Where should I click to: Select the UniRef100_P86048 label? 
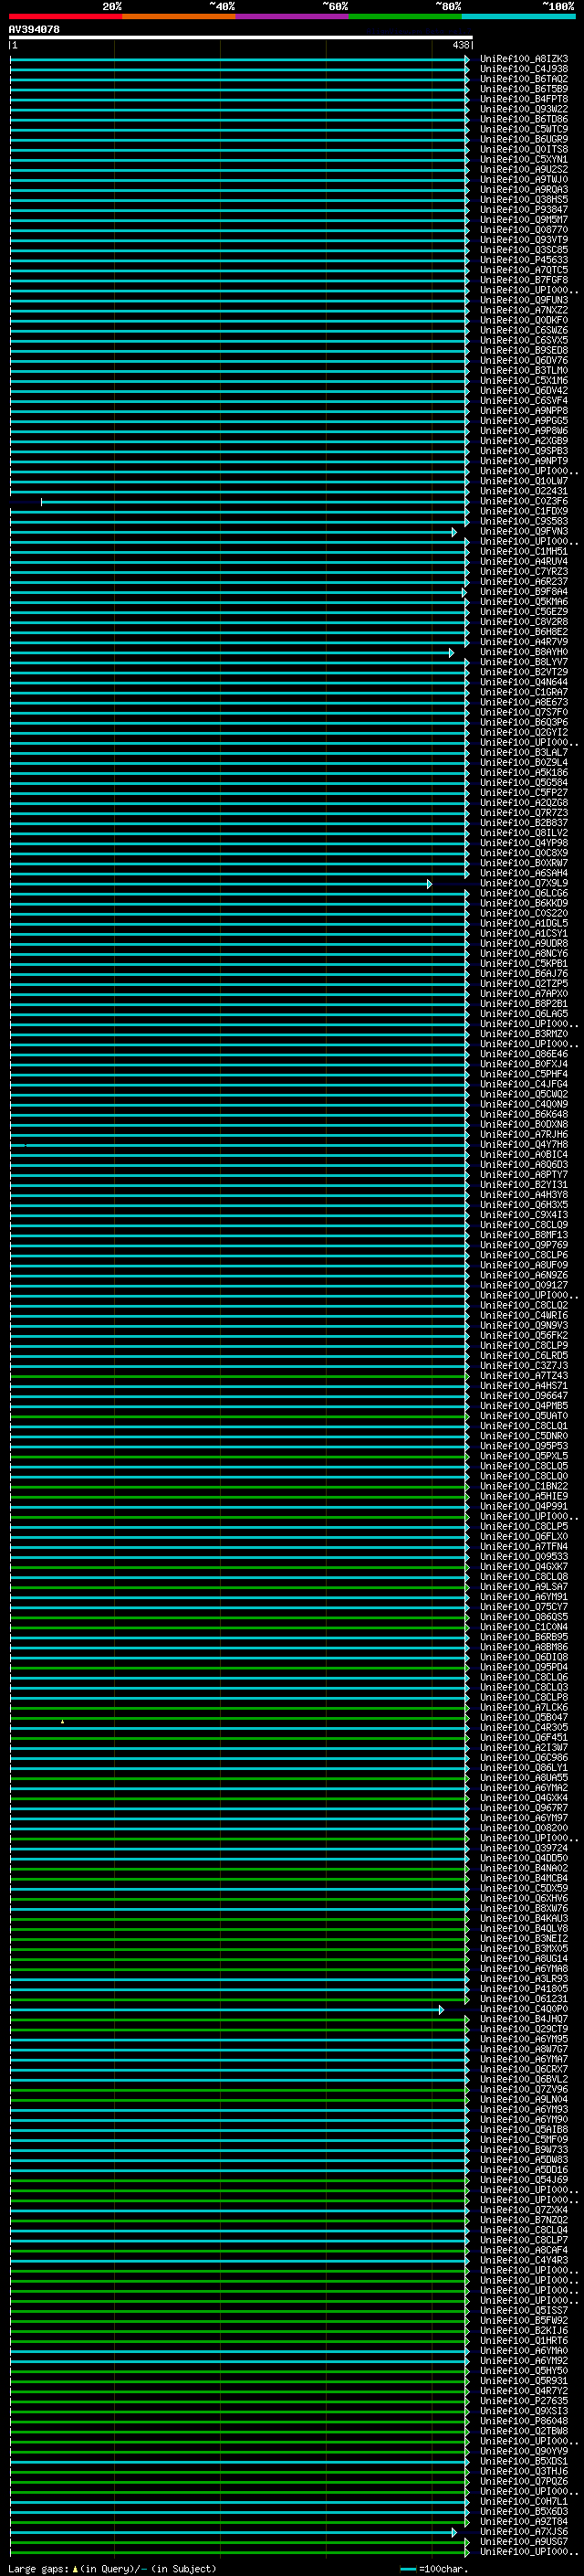click(x=524, y=2421)
